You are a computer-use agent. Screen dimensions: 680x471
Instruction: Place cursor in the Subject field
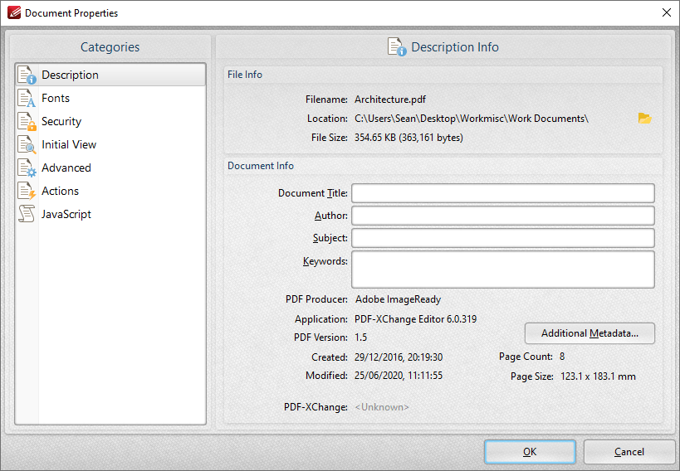coord(503,238)
